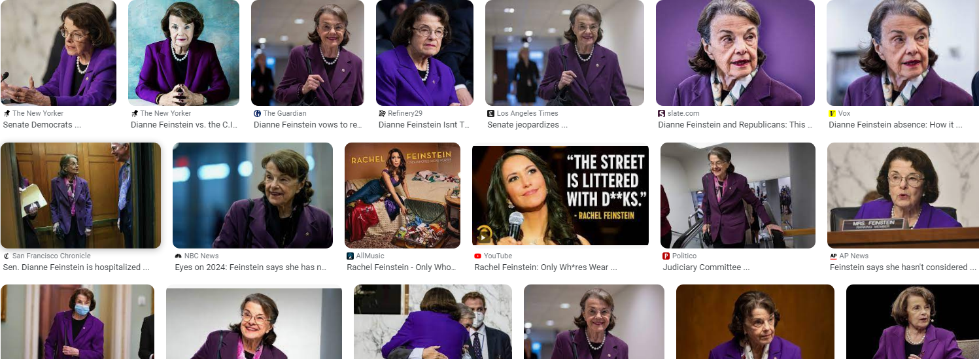Click the slate.com favicon icon
This screenshot has height=359, width=979.
[x=661, y=113]
